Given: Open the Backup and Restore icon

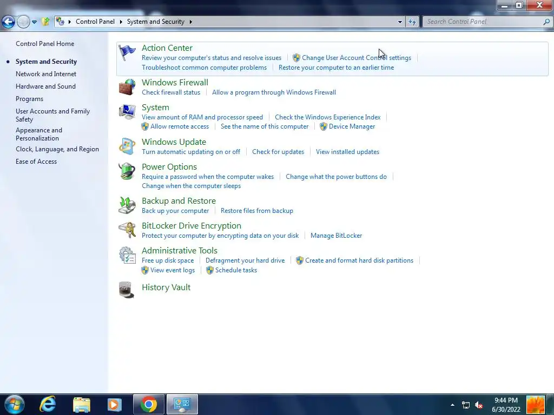Looking at the screenshot, I should (127, 205).
